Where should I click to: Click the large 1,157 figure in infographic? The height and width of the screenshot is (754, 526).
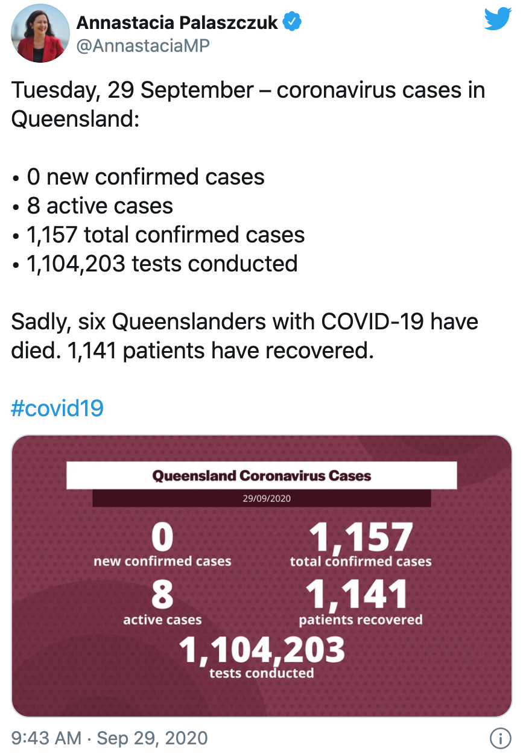[x=361, y=538]
